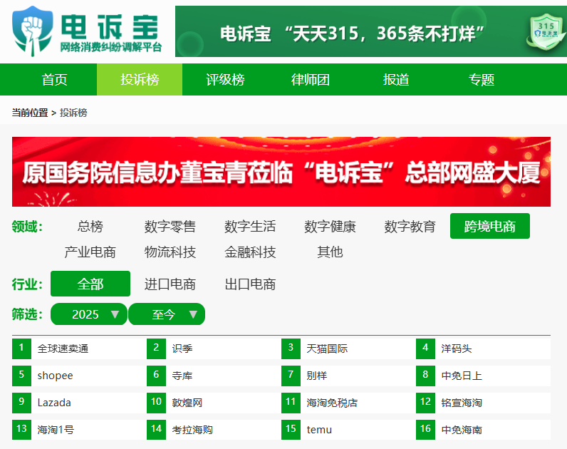Click the 315 shield badge in banner
The width and height of the screenshot is (567, 449).
[x=546, y=32]
